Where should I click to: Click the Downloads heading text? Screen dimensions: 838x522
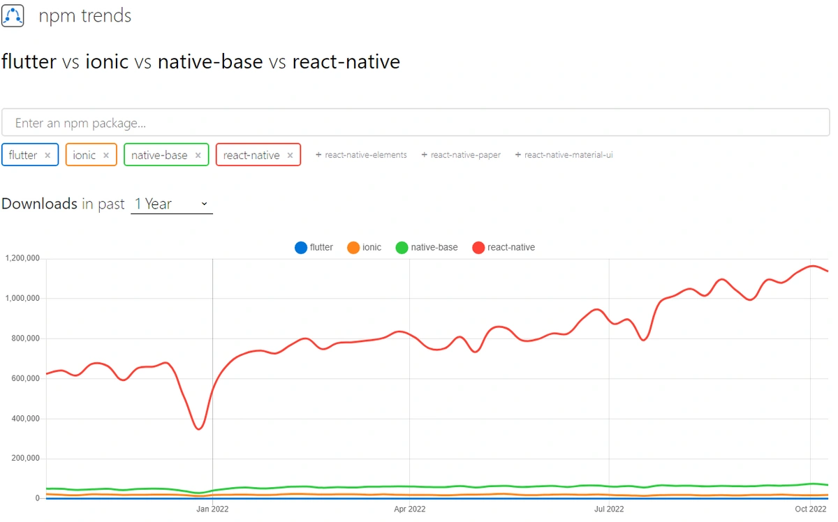(x=39, y=204)
